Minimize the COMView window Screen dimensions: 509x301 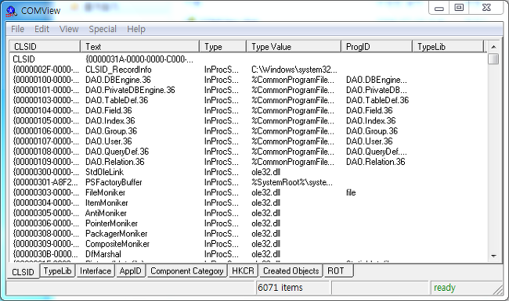click(439, 8)
